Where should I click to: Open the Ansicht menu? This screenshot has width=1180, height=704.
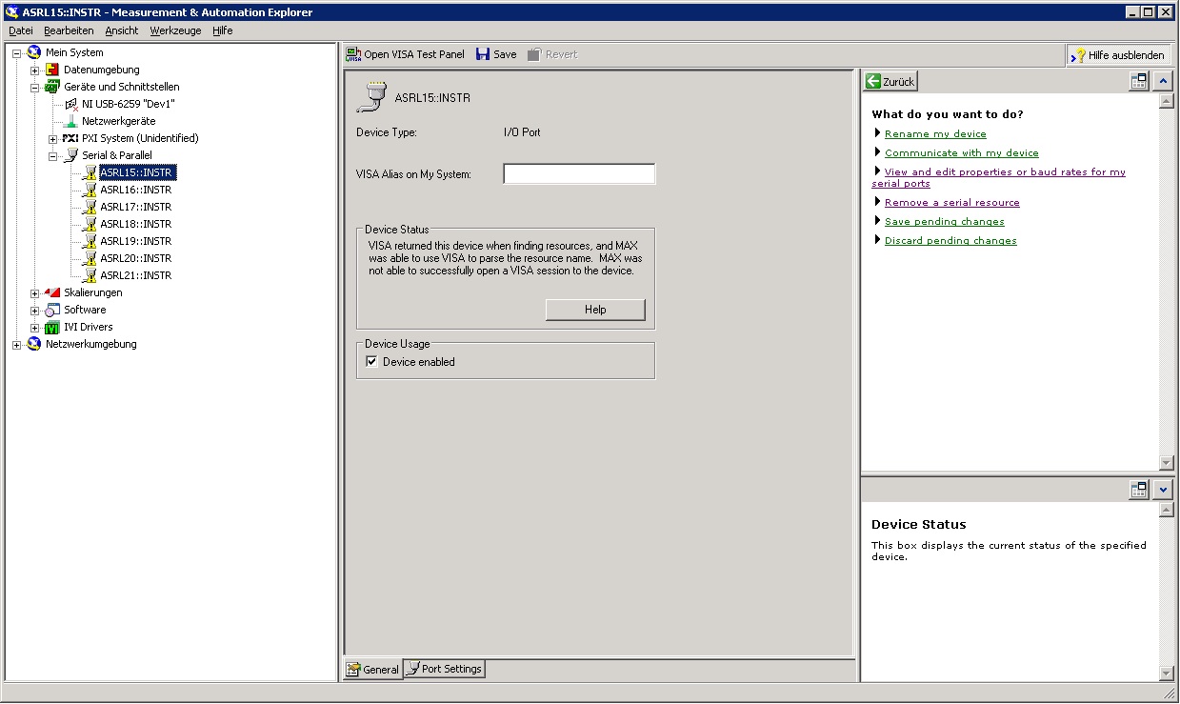point(122,30)
